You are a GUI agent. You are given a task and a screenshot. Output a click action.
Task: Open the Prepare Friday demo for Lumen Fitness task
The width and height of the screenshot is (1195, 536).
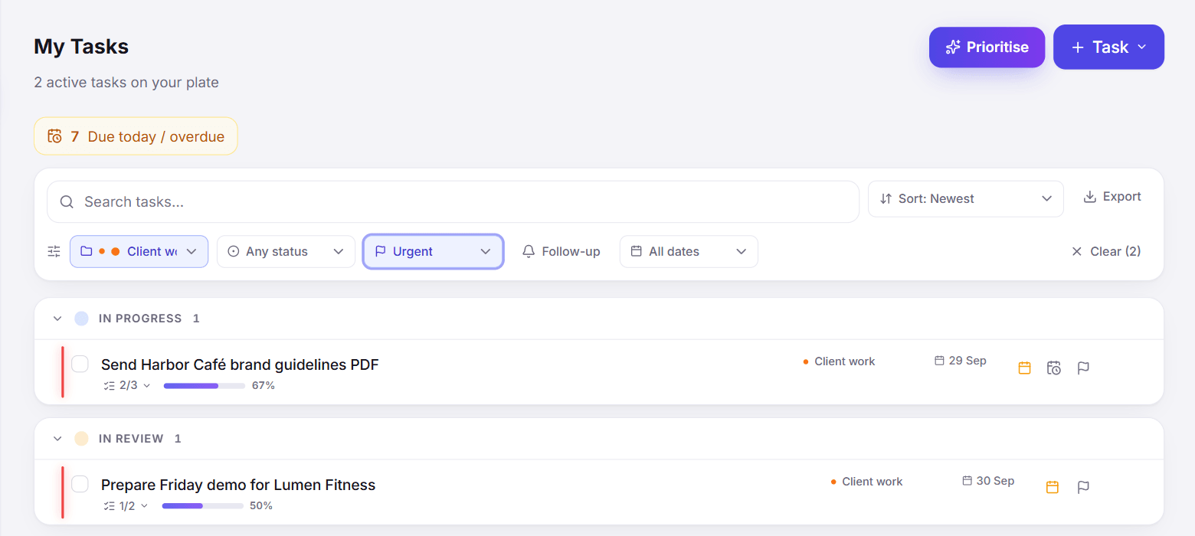coord(238,485)
